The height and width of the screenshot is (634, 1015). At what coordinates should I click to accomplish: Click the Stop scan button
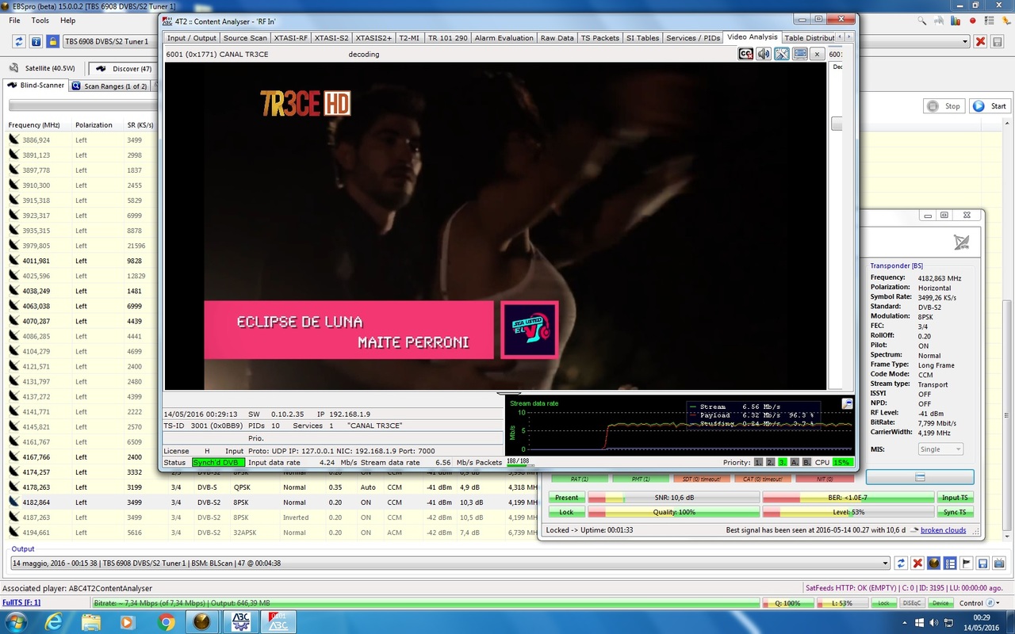[x=945, y=106]
